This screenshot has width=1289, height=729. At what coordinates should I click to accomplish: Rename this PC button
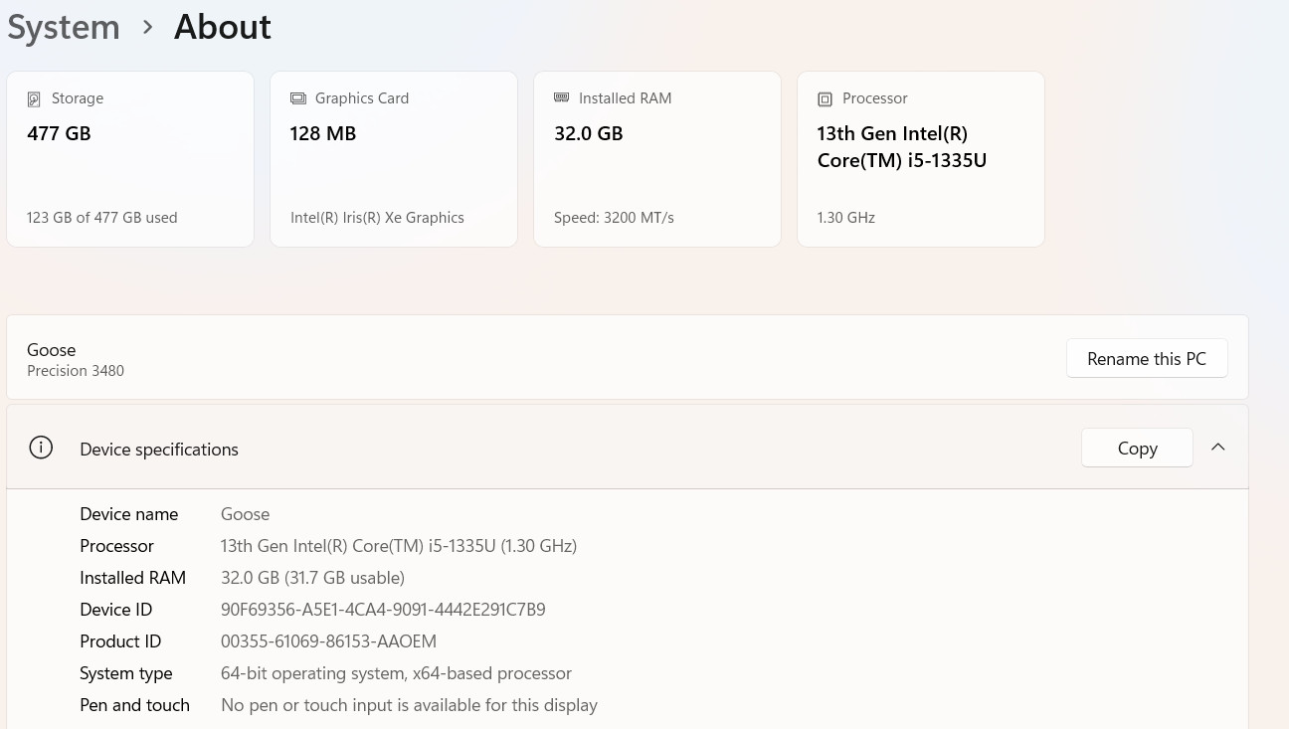tap(1147, 359)
